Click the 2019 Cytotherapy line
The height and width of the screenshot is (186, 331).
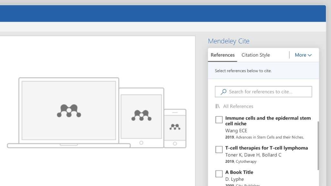pos(241,161)
